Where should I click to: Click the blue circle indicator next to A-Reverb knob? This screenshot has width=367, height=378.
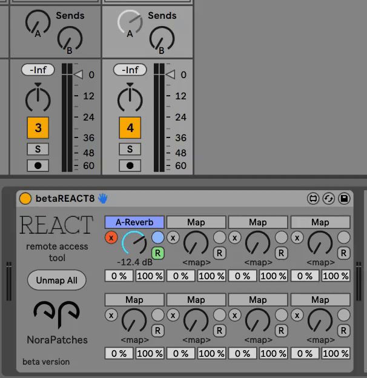point(157,237)
